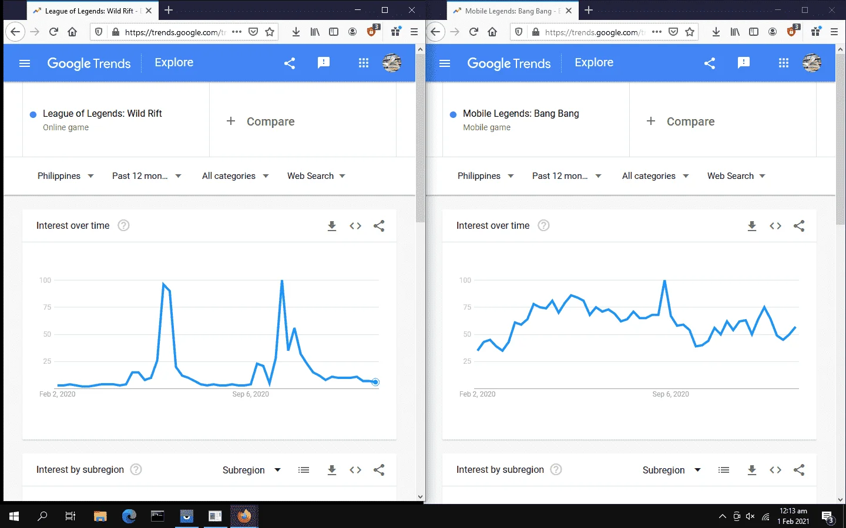The height and width of the screenshot is (528, 846).
Task: Click taskbar clock showing 12:13 am
Action: click(x=793, y=516)
